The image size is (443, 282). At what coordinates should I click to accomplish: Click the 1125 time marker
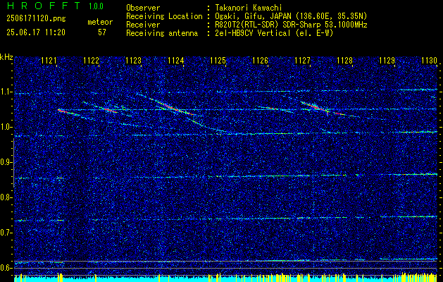pos(218,60)
